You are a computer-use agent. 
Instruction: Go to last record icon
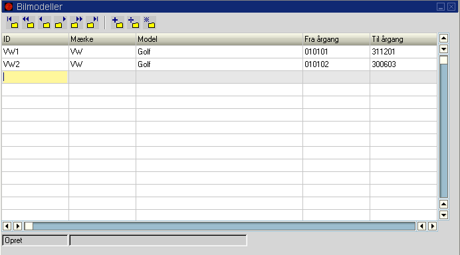click(92, 23)
